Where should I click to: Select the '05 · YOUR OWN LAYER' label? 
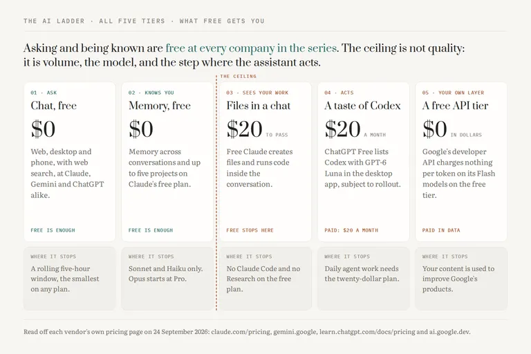point(453,93)
